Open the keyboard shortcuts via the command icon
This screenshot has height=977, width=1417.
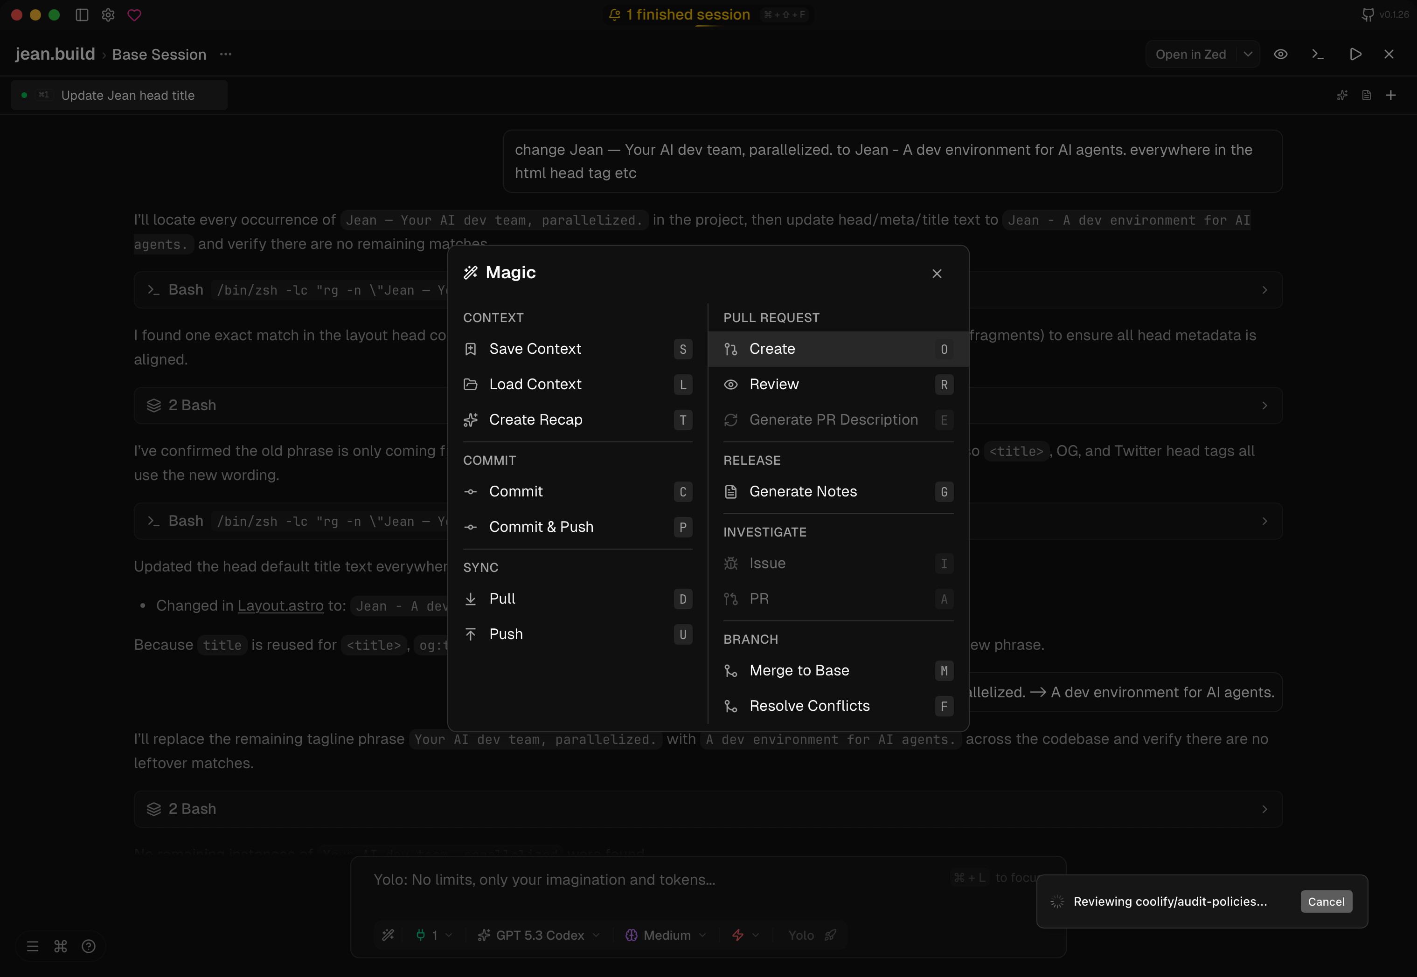click(59, 946)
